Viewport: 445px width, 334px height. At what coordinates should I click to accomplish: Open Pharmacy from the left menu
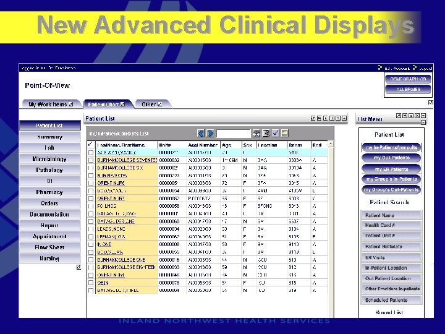coord(49,192)
